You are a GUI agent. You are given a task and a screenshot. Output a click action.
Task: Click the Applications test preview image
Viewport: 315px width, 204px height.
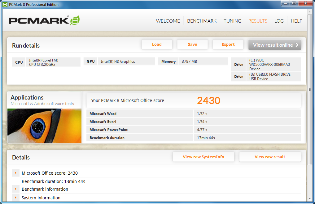tap(44, 126)
